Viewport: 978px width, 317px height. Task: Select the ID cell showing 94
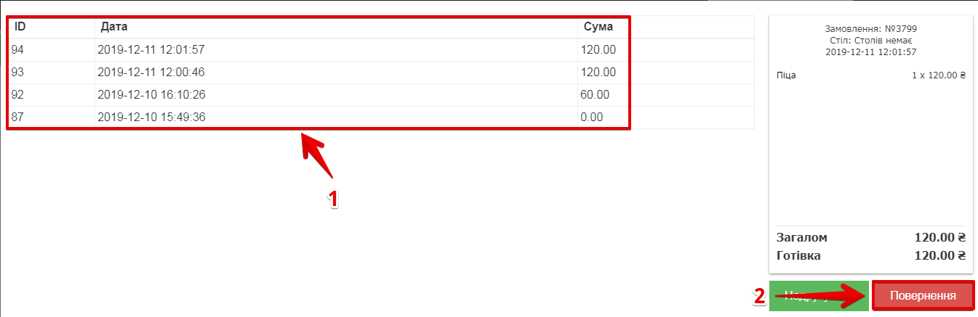[x=18, y=50]
